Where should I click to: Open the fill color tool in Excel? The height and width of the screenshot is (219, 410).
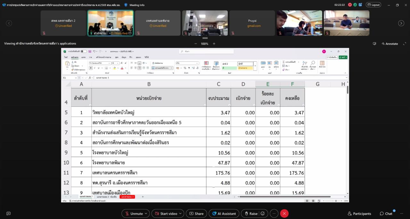(x=114, y=68)
